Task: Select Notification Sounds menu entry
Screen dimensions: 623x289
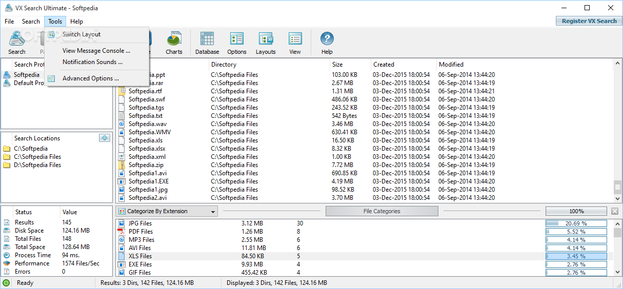Action: 97,62
